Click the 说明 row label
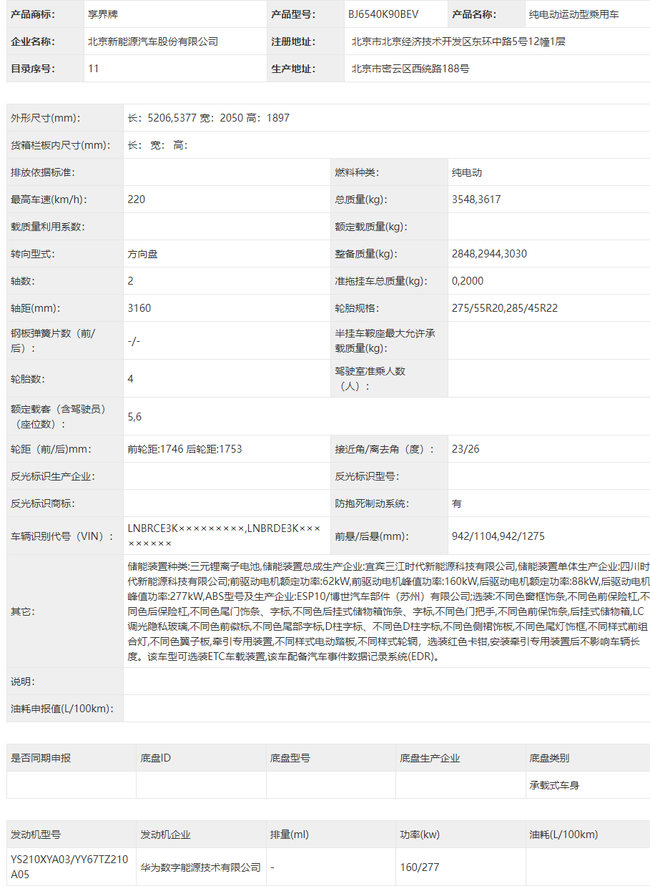The height and width of the screenshot is (886, 650). (23, 681)
